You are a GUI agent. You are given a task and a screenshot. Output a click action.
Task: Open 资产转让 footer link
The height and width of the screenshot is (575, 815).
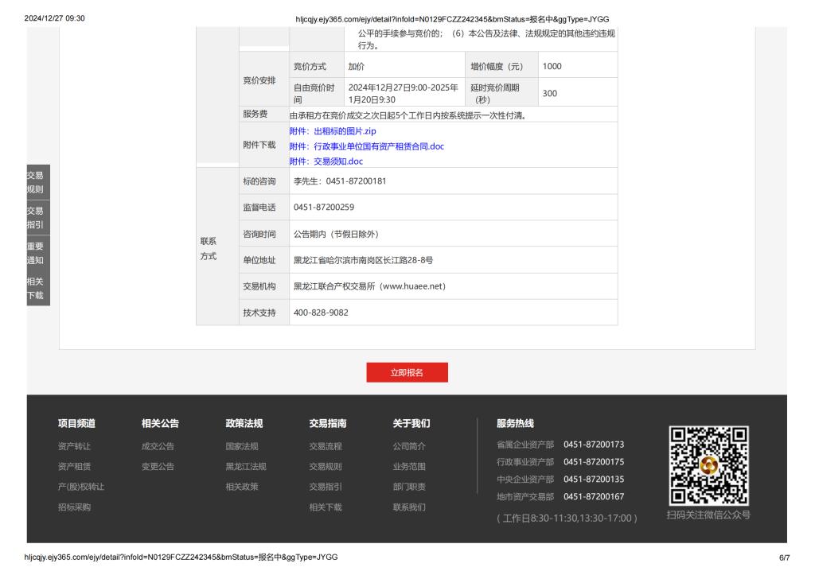(x=74, y=446)
